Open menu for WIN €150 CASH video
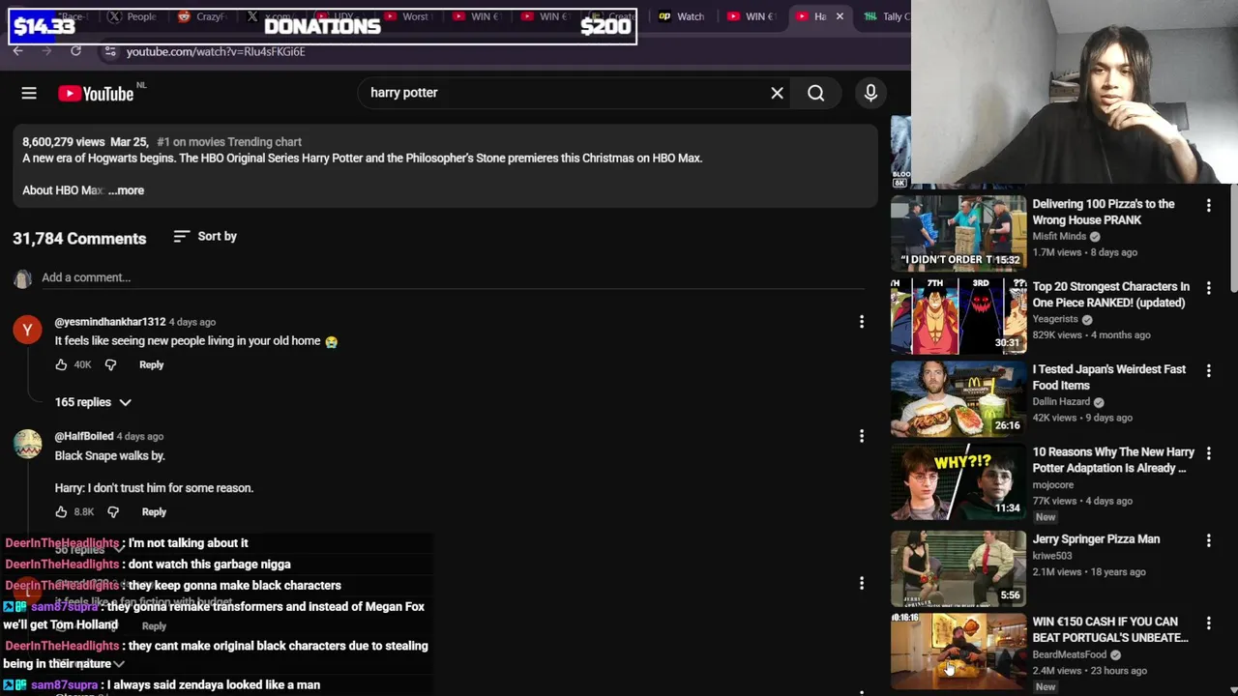 tap(1208, 623)
